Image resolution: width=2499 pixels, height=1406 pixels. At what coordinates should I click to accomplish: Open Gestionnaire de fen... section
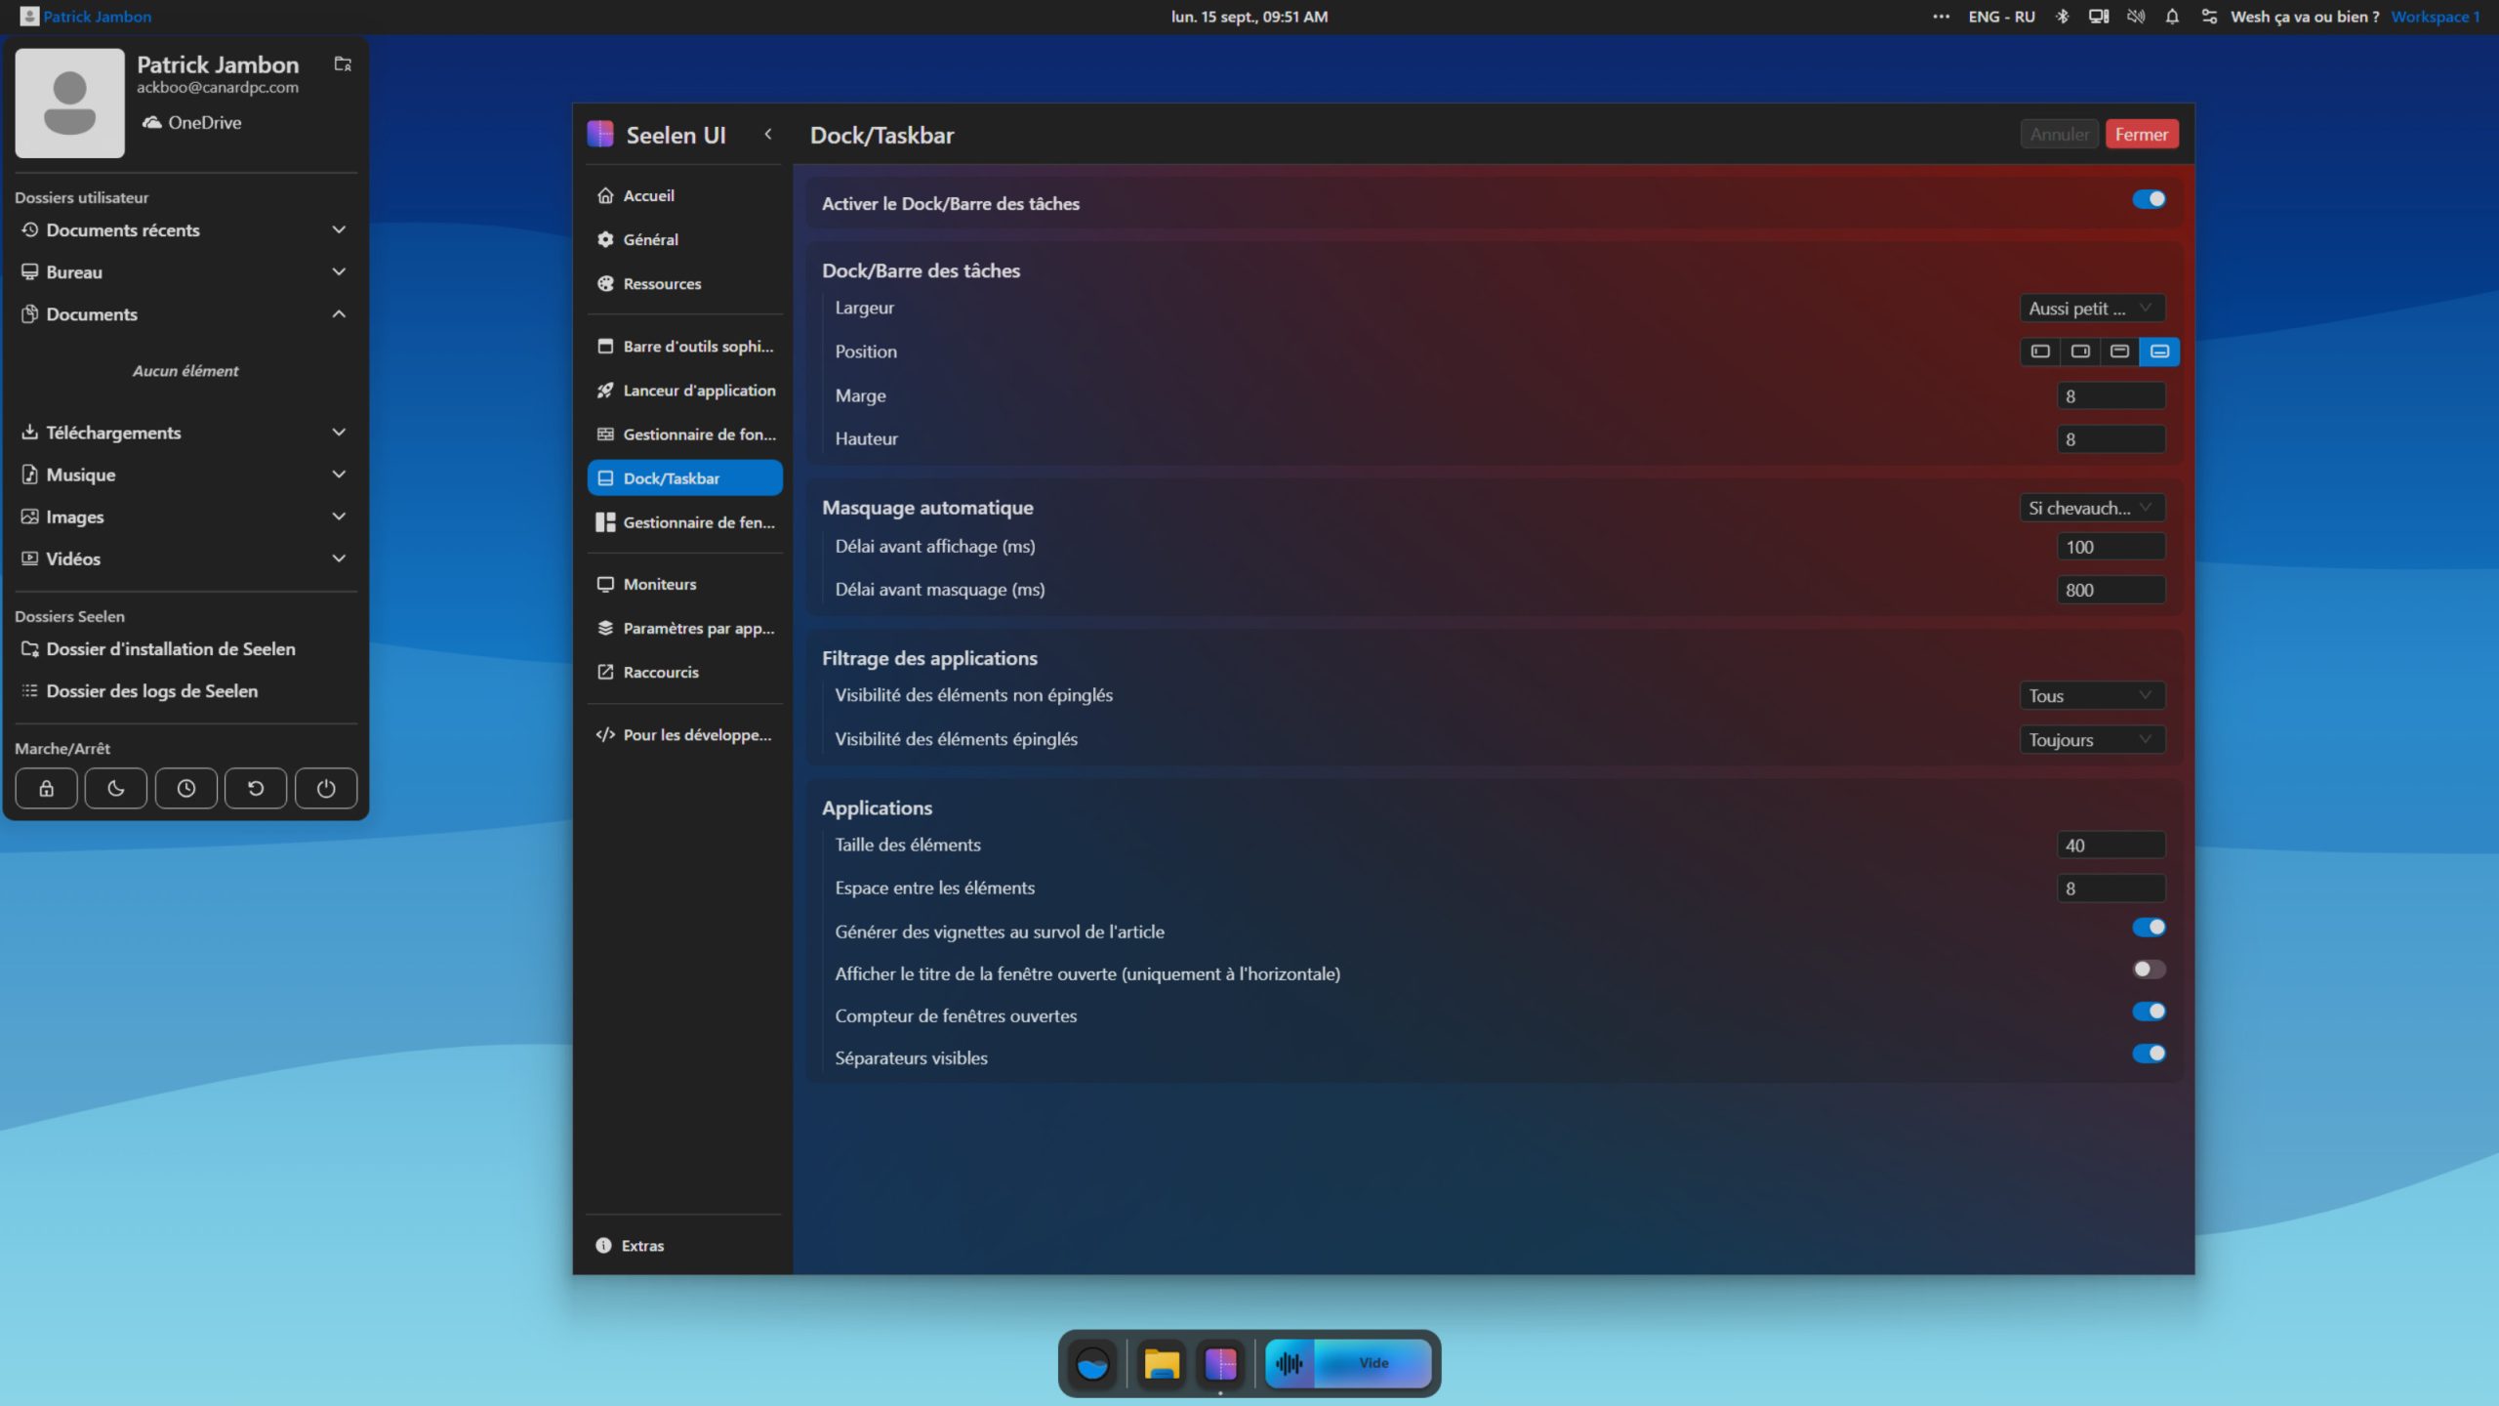pyautogui.click(x=684, y=521)
